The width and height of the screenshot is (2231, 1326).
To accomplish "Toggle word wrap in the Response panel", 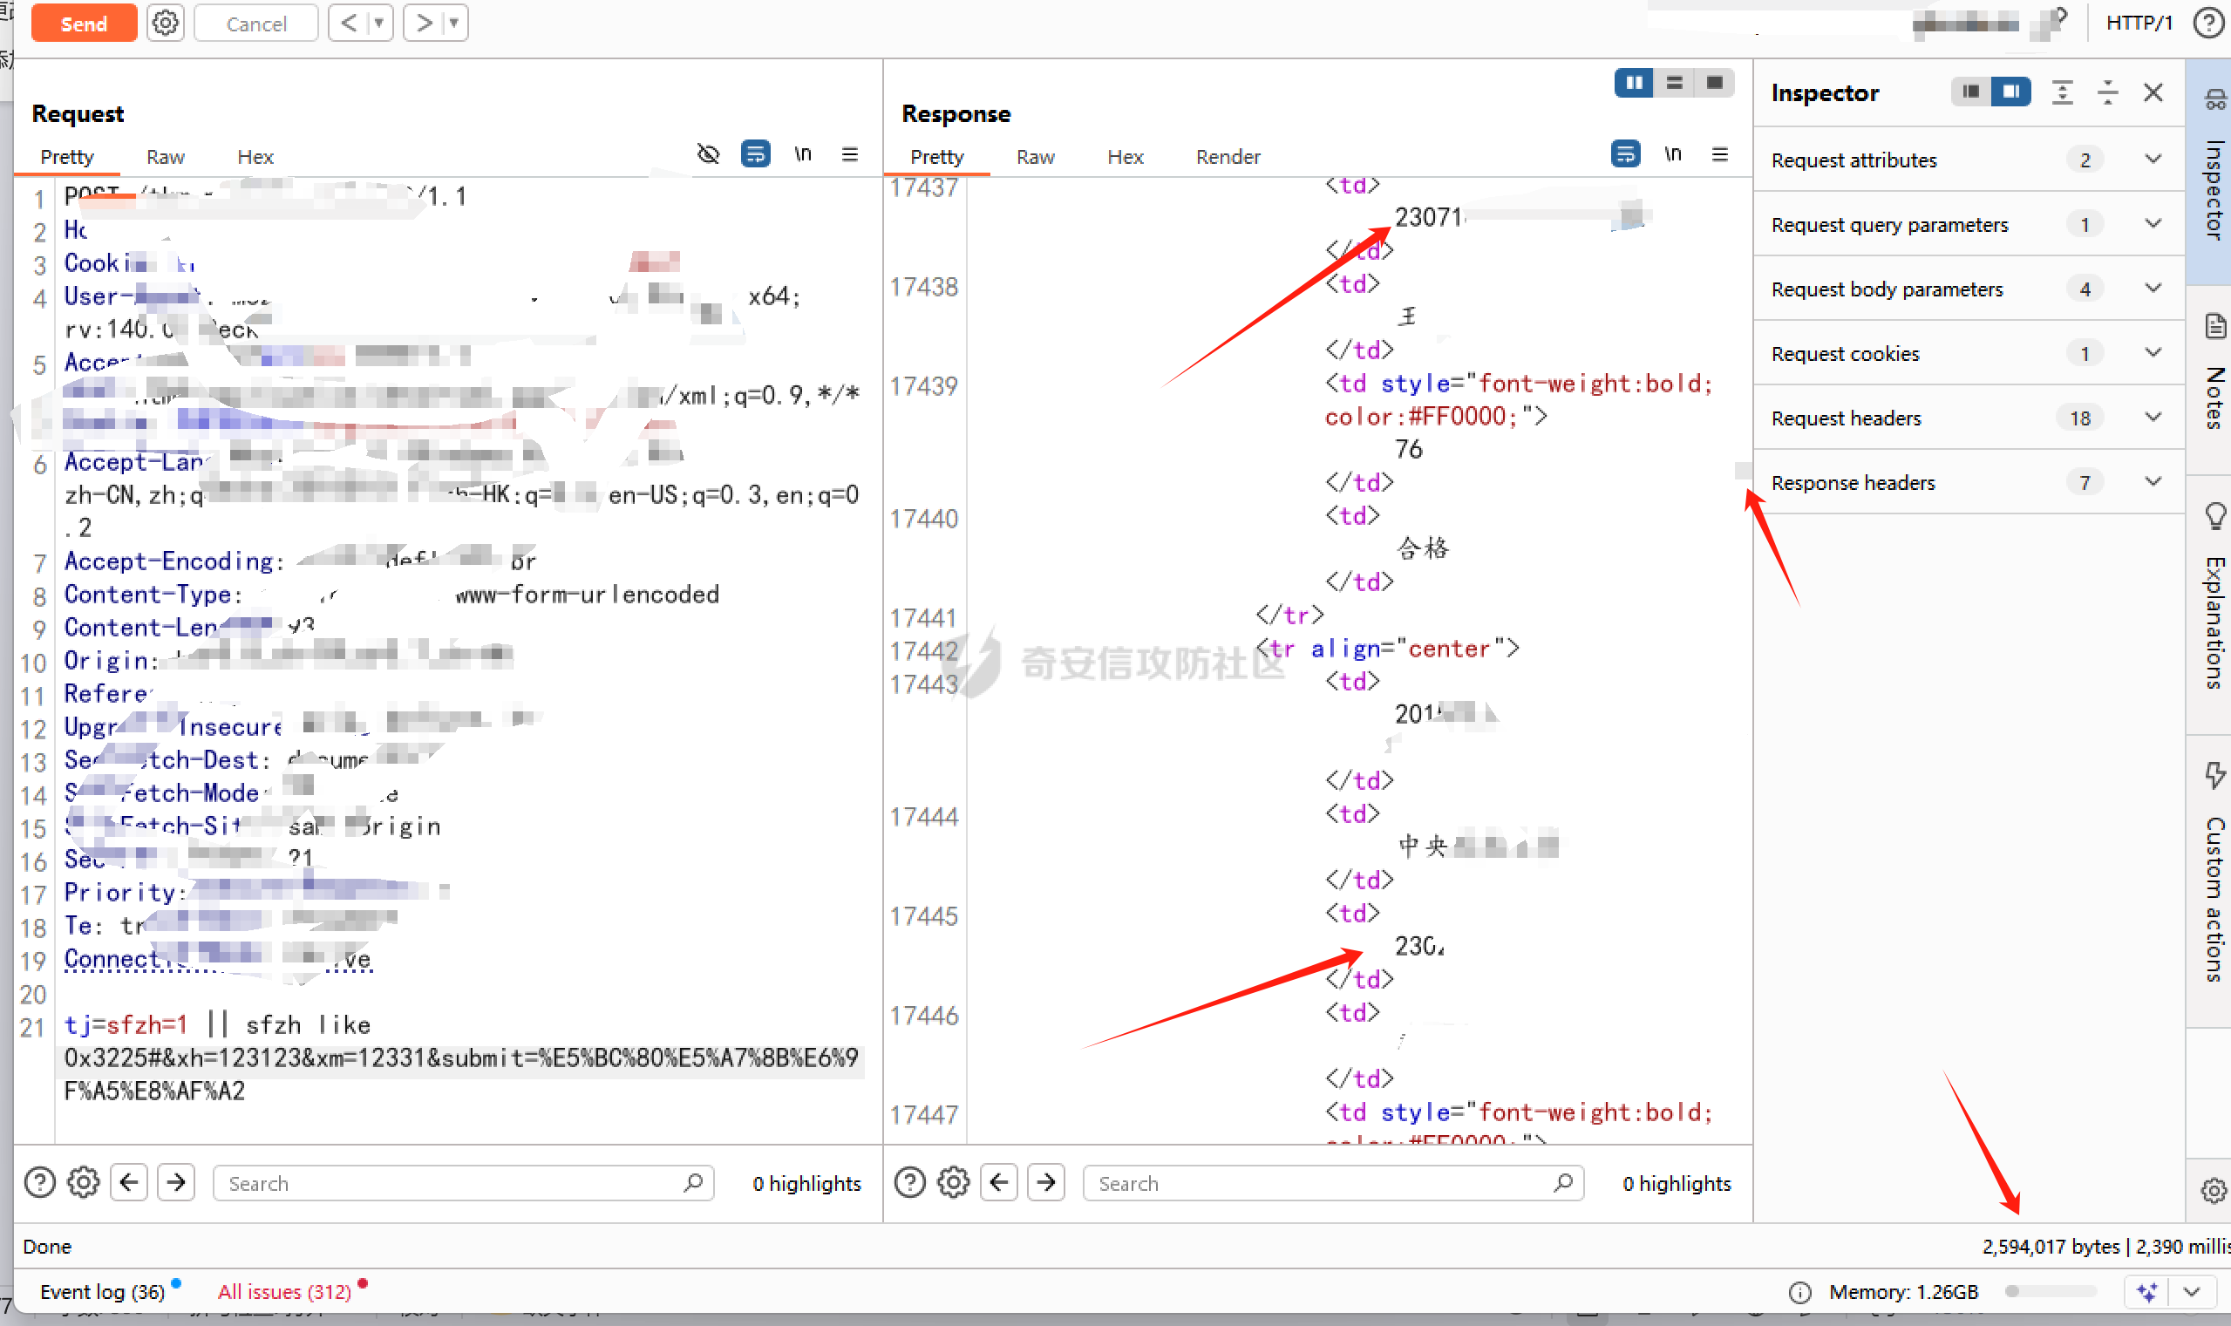I will pyautogui.click(x=1625, y=153).
